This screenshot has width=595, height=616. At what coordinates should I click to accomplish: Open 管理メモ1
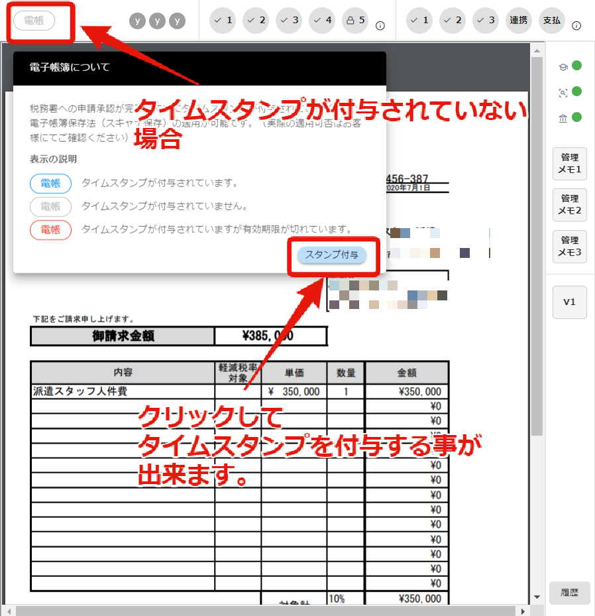pos(569,164)
